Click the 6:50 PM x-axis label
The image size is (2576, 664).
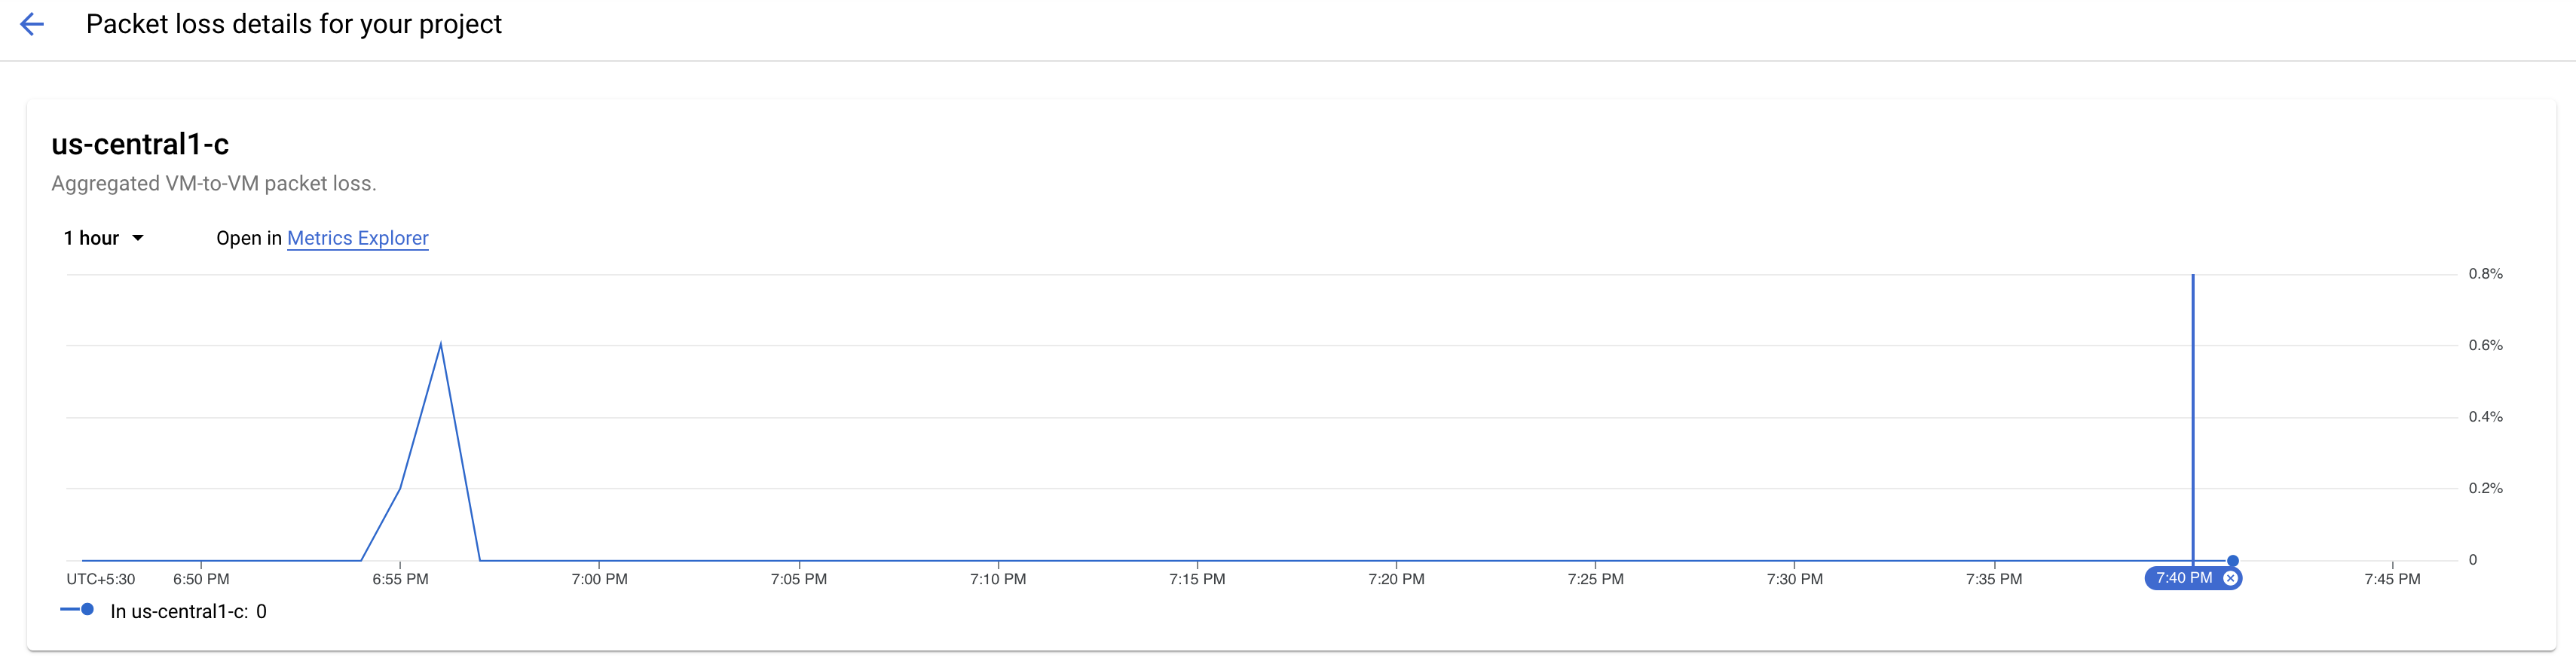(201, 579)
